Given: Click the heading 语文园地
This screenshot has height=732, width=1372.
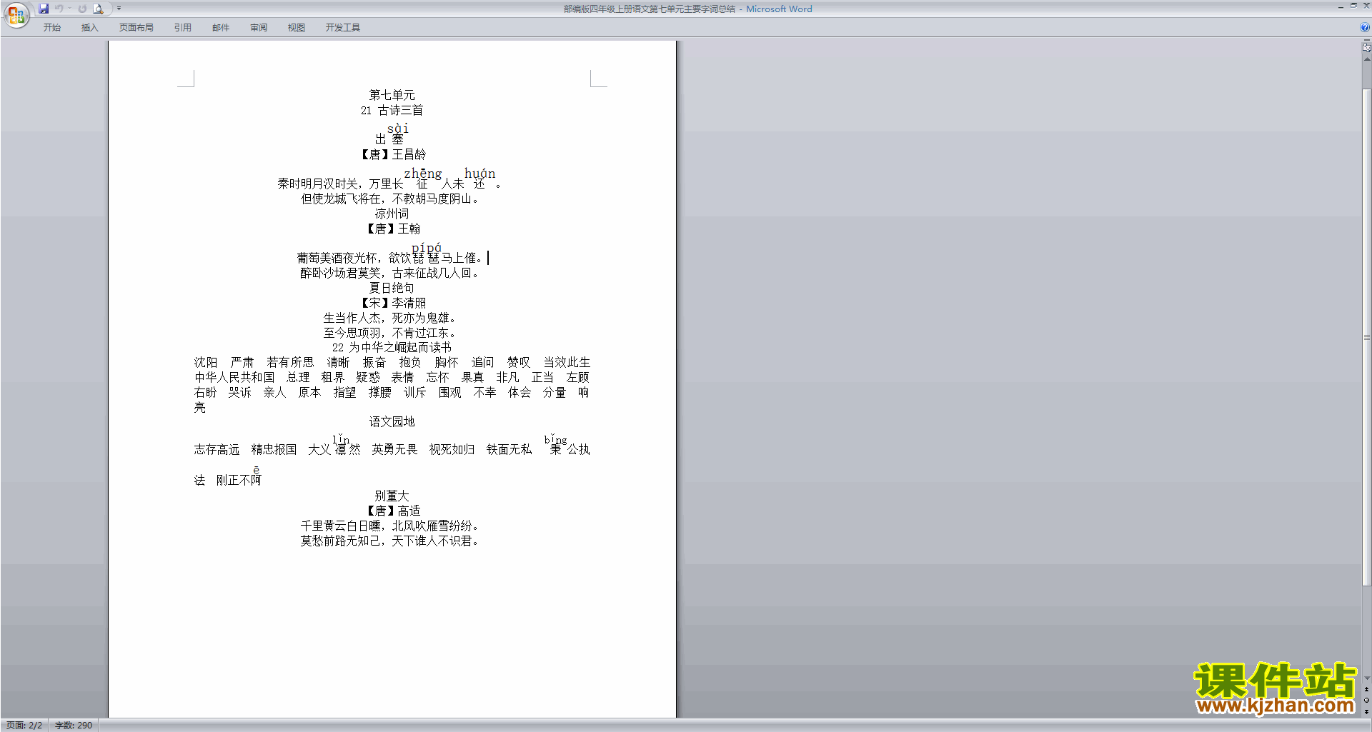Looking at the screenshot, I should coord(392,421).
